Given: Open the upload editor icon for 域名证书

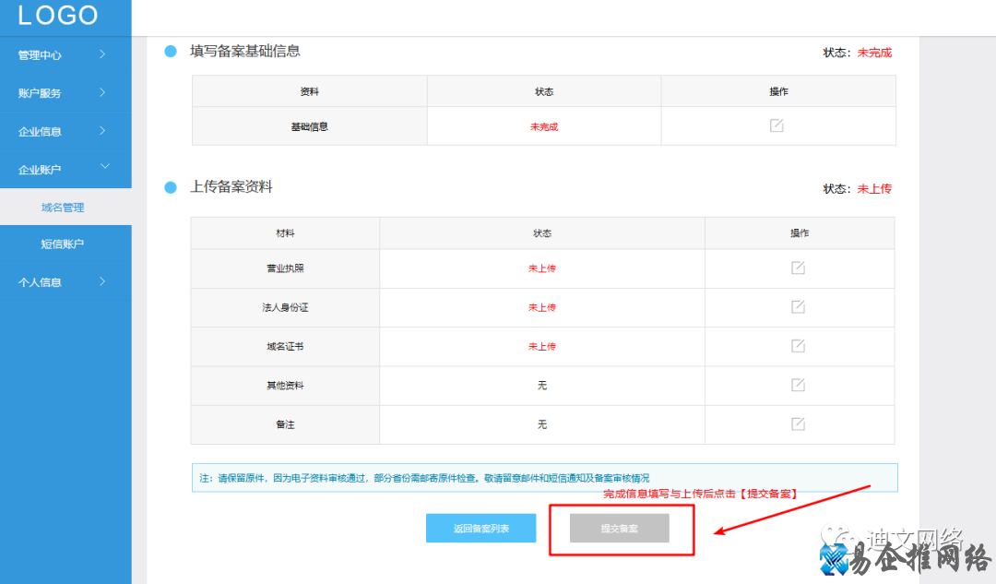Looking at the screenshot, I should click(800, 346).
